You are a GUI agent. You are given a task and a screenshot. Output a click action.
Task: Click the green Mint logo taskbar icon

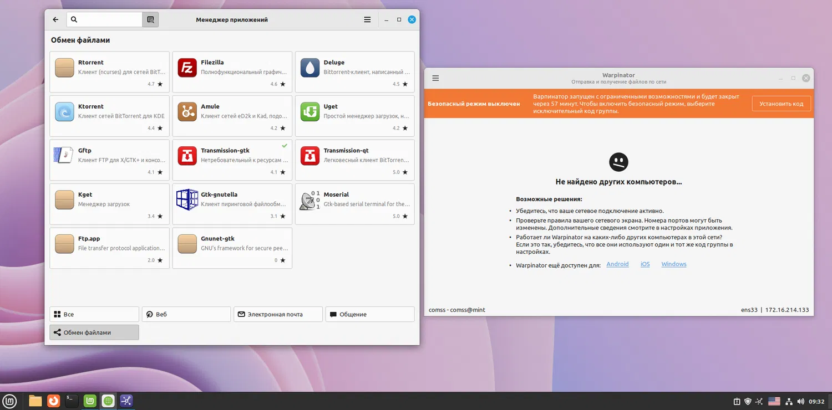pos(90,401)
